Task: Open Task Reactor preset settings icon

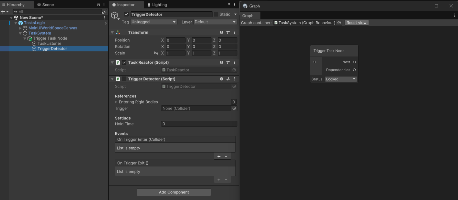Action: [x=228, y=62]
